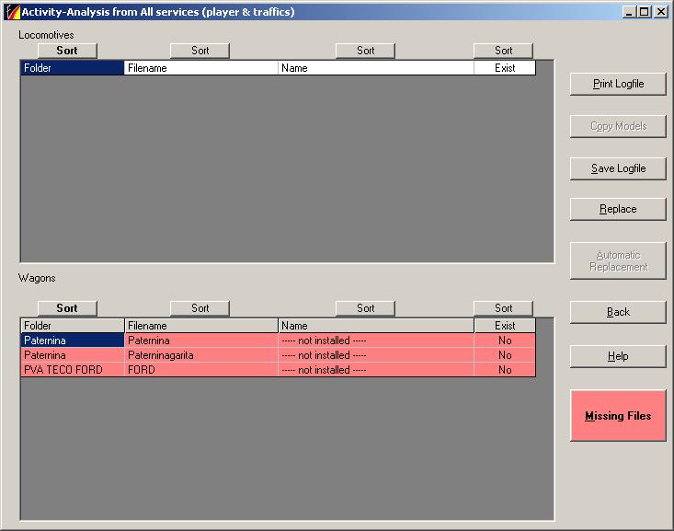Select the PVA TECO FORD row
The height and width of the screenshot is (531, 674).
(202, 370)
